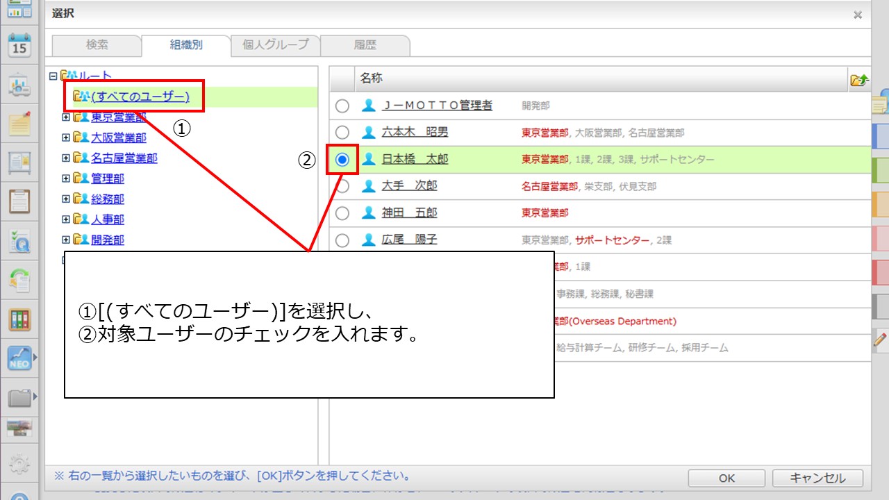Collapse the ルート root node

point(53,76)
